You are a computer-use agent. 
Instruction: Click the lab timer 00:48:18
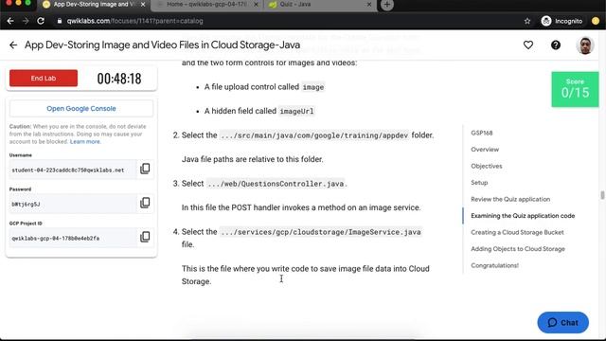point(119,79)
